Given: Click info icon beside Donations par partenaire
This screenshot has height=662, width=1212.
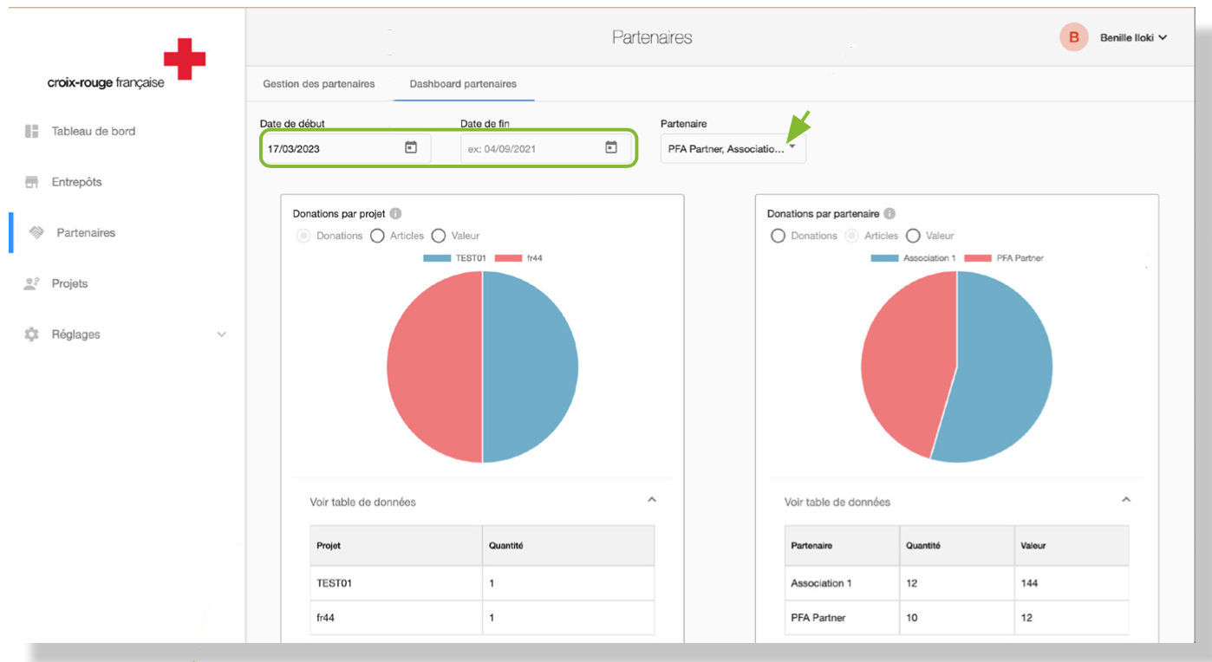Looking at the screenshot, I should pyautogui.click(x=889, y=214).
